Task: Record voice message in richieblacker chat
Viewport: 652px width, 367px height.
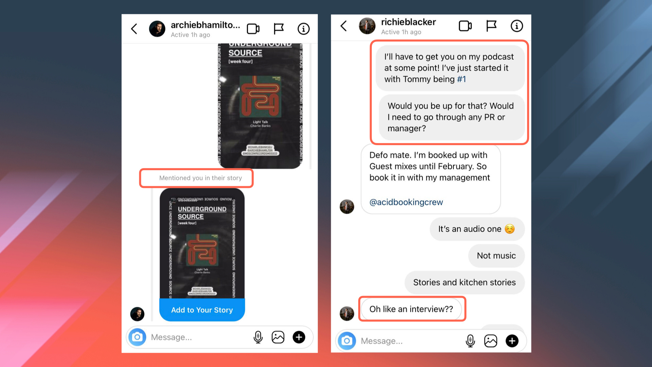Action: (470, 341)
